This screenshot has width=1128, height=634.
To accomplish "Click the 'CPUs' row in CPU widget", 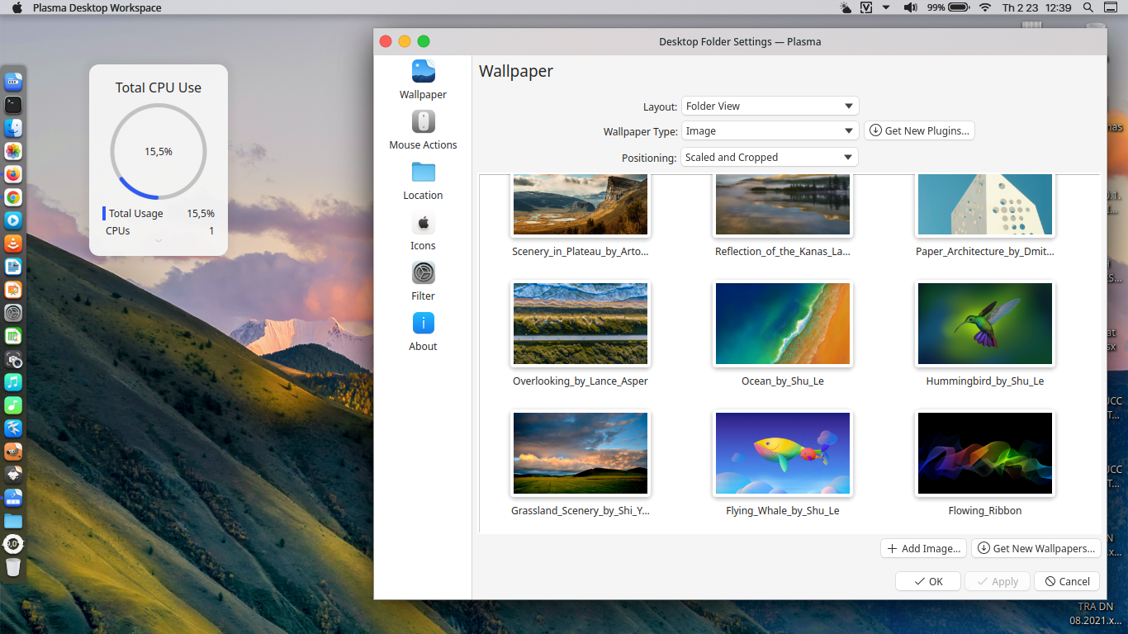I will coord(159,231).
